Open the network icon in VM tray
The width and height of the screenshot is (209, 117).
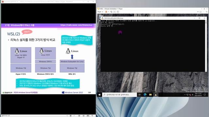click(187, 95)
